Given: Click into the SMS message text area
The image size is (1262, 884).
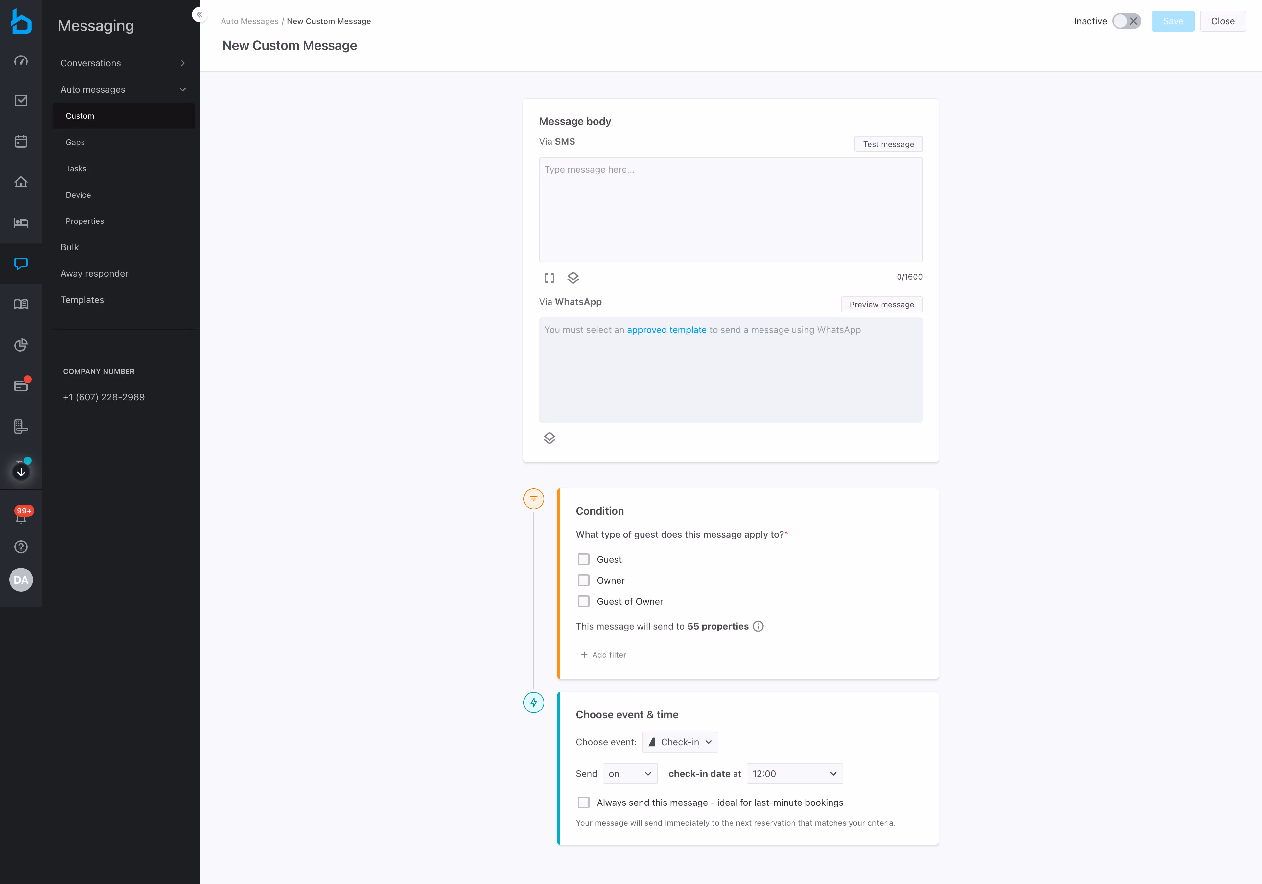Looking at the screenshot, I should point(730,209).
